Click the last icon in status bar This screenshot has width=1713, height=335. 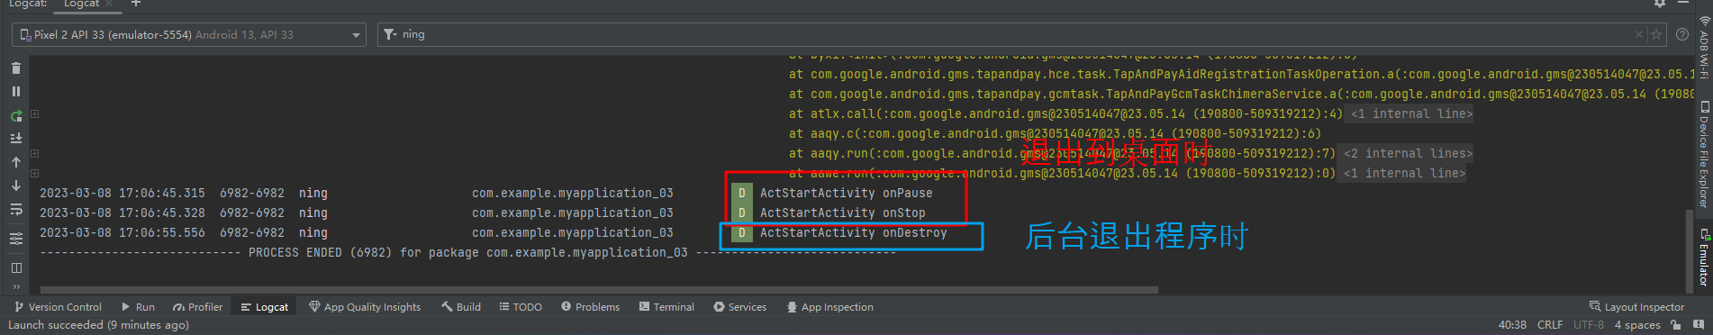(1699, 325)
